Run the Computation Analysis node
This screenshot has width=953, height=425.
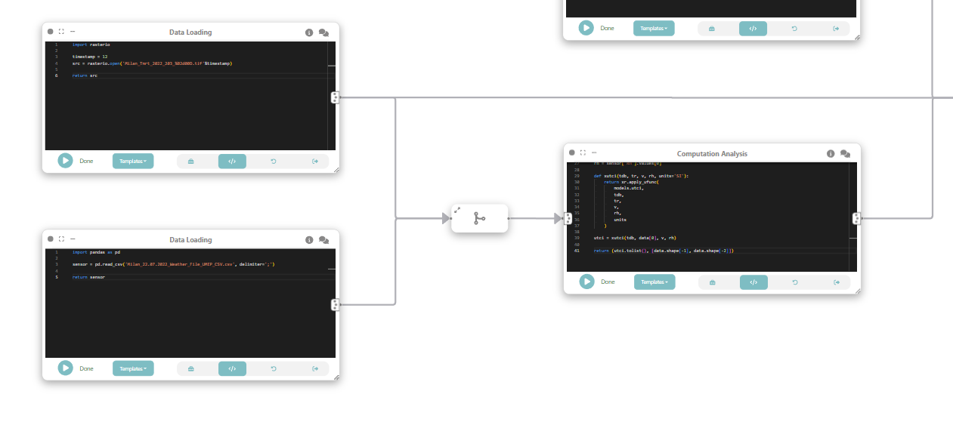click(587, 282)
